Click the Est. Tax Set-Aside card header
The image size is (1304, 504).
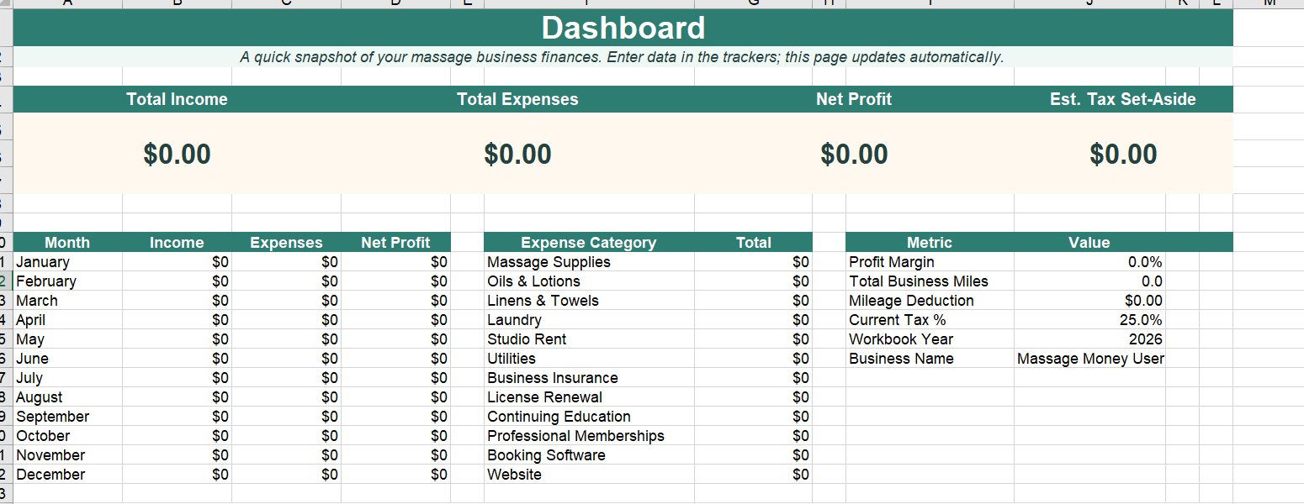pyautogui.click(x=1123, y=99)
